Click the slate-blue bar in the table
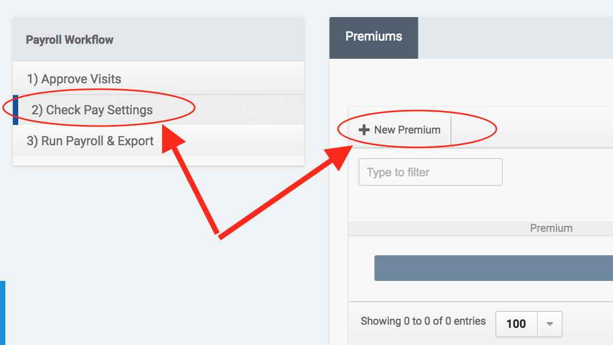Image resolution: width=613 pixels, height=345 pixels. click(x=493, y=268)
